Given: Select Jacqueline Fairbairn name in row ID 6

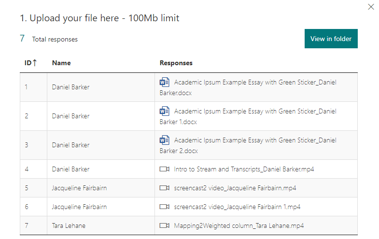Looking at the screenshot, I should pyautogui.click(x=79, y=207).
